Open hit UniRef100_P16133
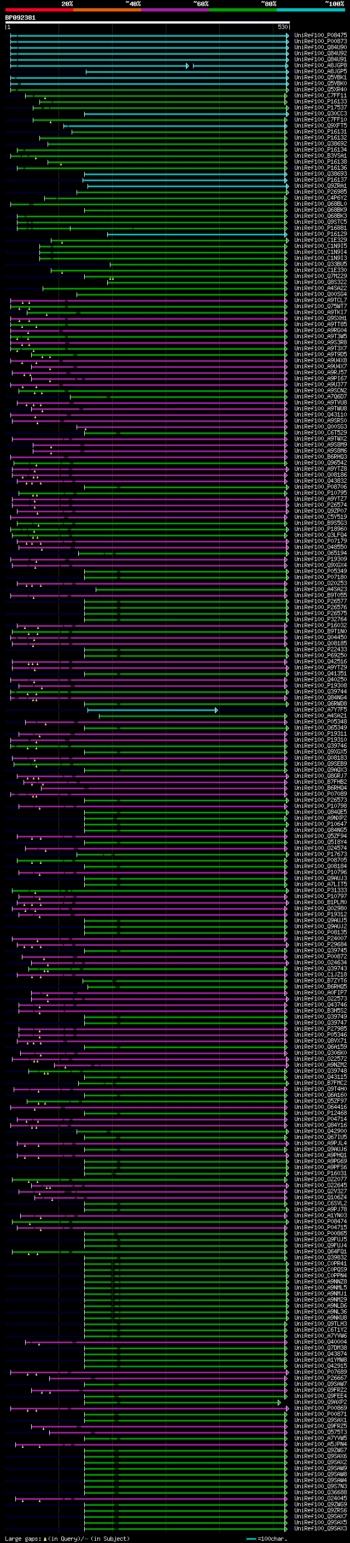Screen dimensions: 350x1543 click(x=320, y=102)
